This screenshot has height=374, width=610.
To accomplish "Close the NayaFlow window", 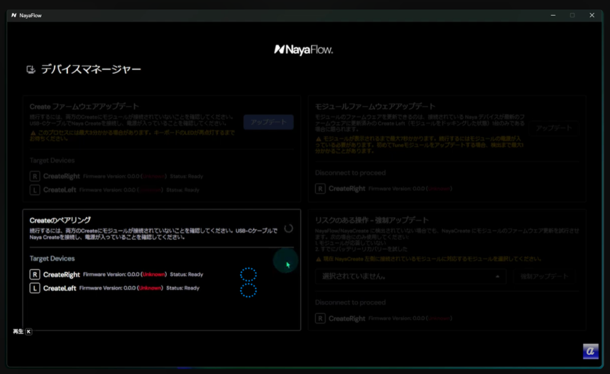I will coord(592,15).
